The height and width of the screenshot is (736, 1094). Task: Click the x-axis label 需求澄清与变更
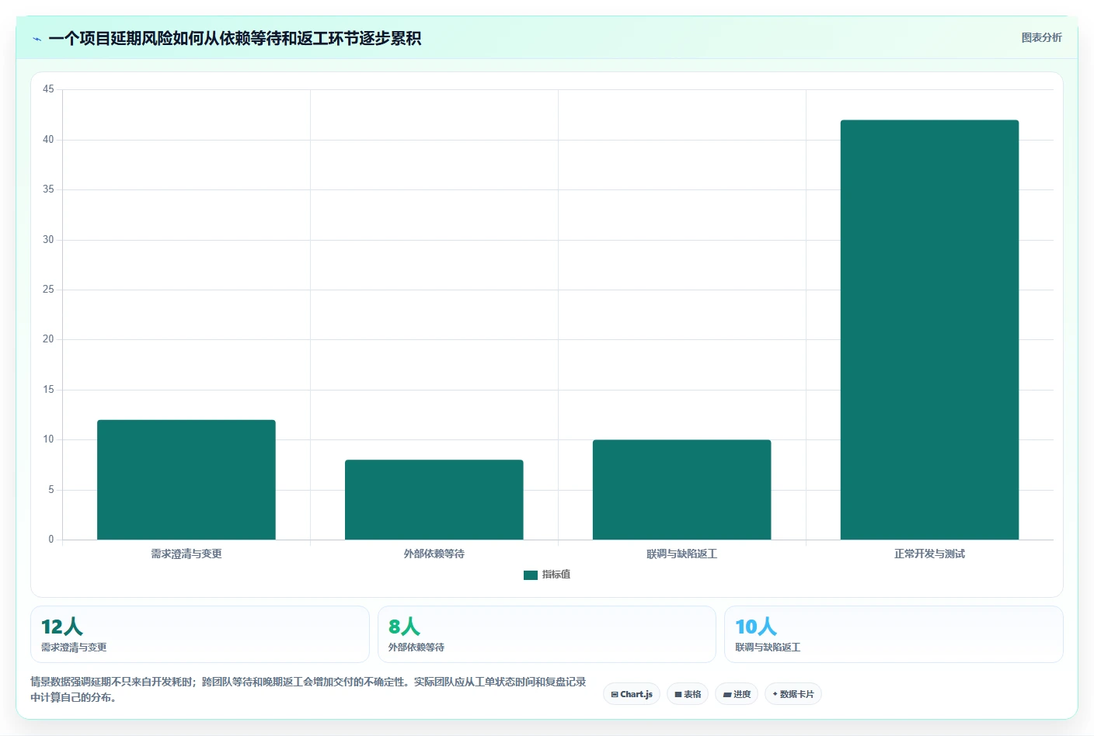click(186, 554)
